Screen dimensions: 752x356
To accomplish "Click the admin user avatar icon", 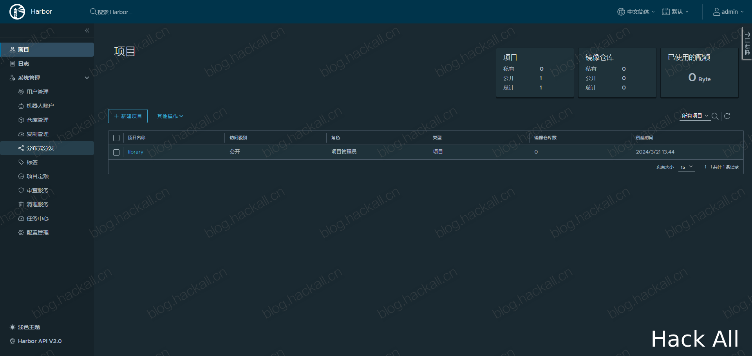I will pyautogui.click(x=716, y=12).
